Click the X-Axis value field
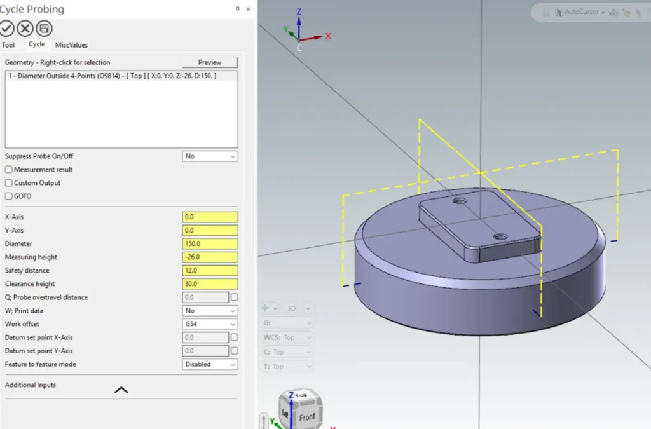This screenshot has height=429, width=651. click(x=210, y=217)
